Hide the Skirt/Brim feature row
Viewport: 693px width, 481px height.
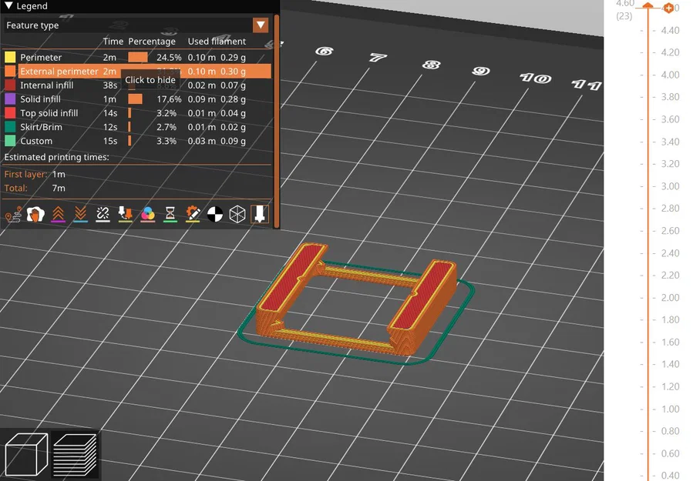pos(136,127)
